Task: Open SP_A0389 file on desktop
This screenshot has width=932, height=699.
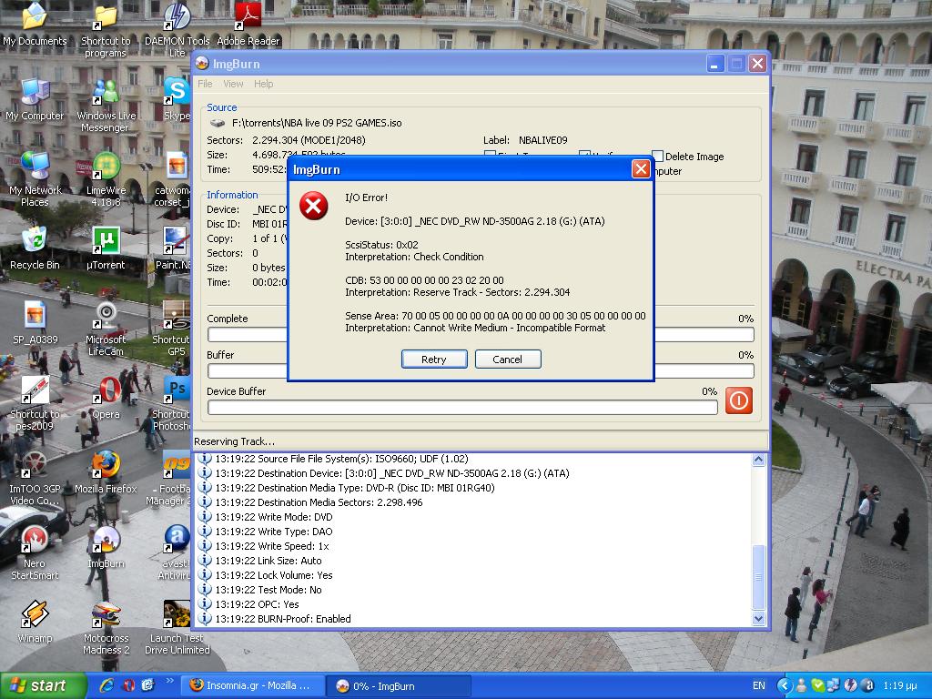Action: coord(35,323)
